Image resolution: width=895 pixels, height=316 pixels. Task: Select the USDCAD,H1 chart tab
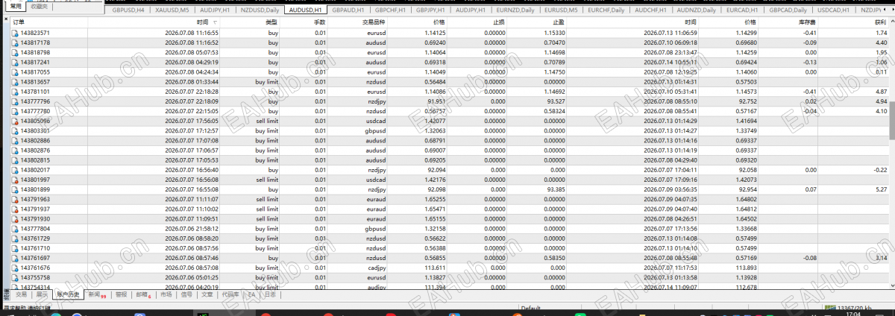[x=834, y=10]
